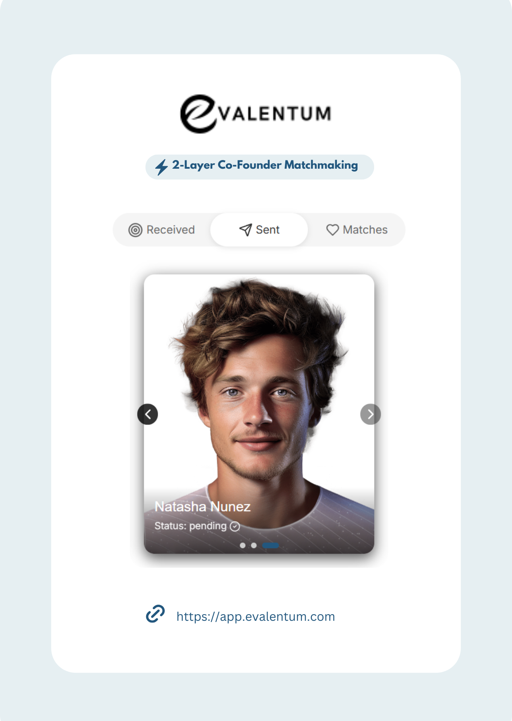The height and width of the screenshot is (721, 512).
Task: Click the paper plane Sent icon
Action: point(245,230)
